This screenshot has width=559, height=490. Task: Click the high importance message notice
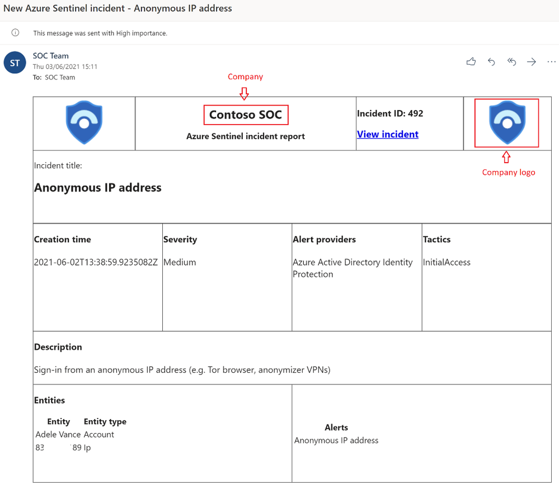click(x=100, y=33)
